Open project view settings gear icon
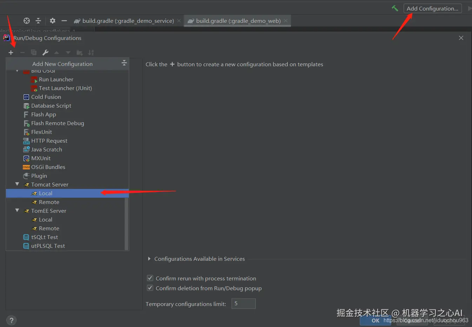 click(x=53, y=21)
